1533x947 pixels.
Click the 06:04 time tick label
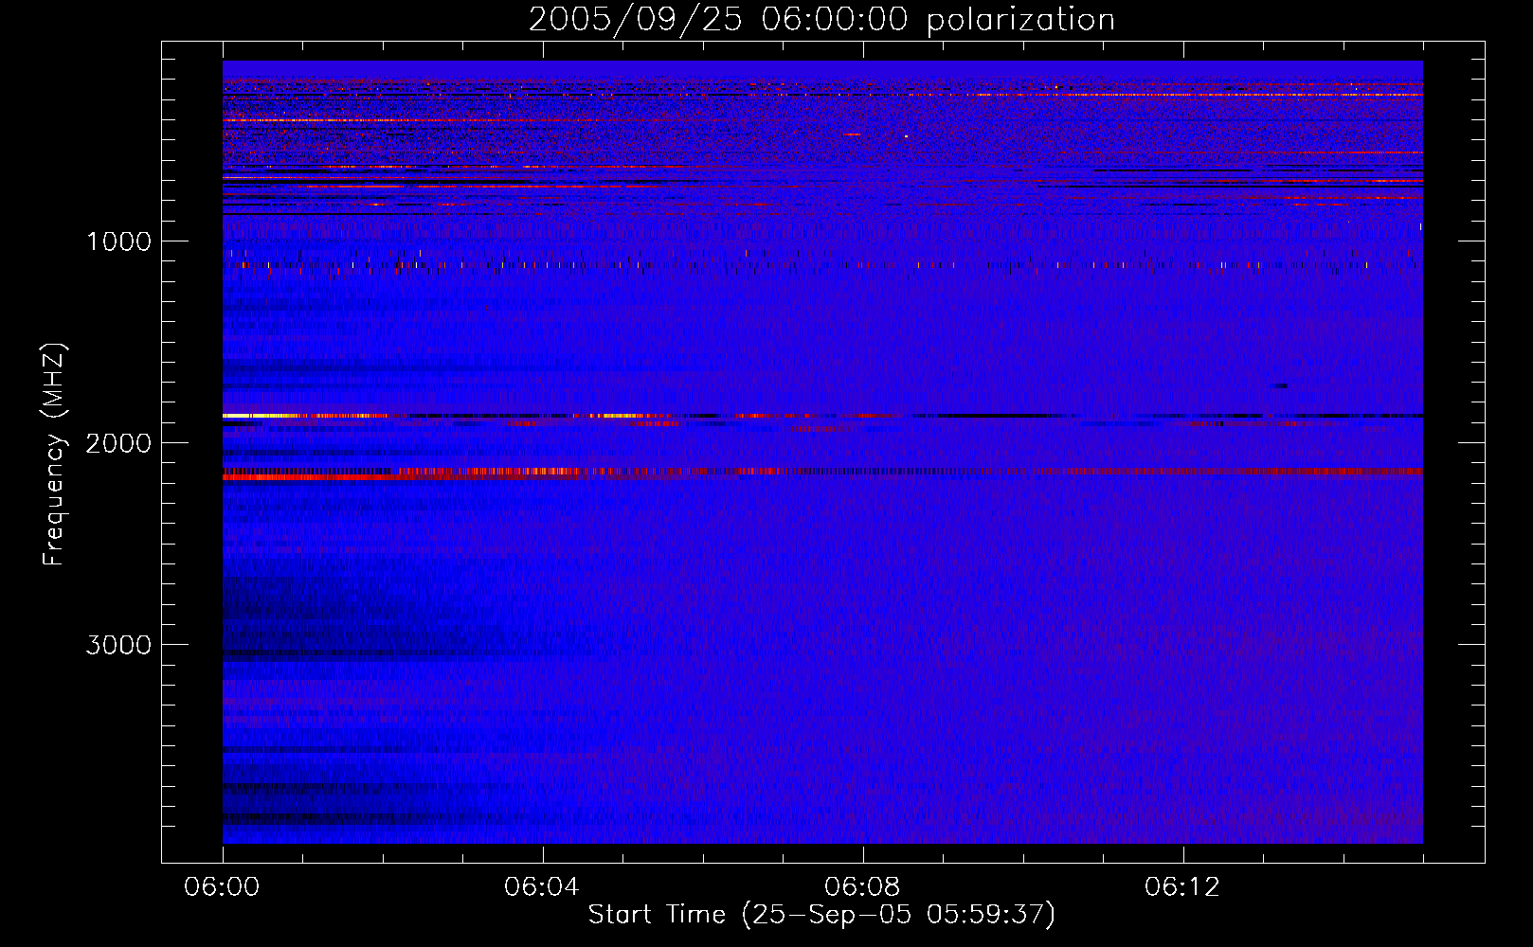click(542, 887)
